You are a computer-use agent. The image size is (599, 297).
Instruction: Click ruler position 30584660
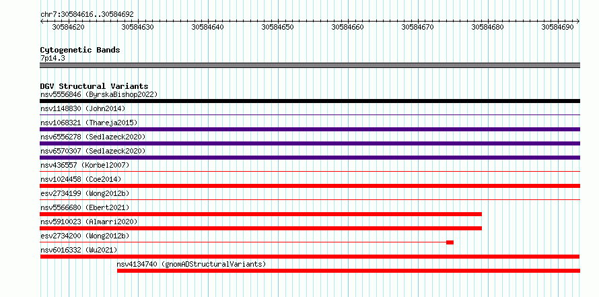[348, 27]
